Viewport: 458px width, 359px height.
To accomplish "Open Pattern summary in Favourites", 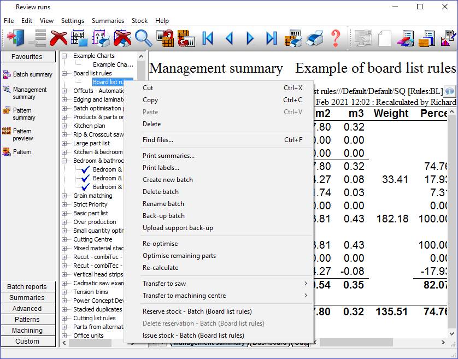I will (19, 114).
